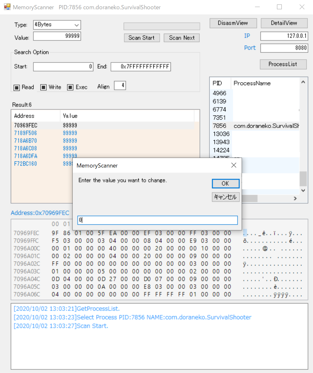Click the PID column header
313x373 pixels.
(220, 83)
